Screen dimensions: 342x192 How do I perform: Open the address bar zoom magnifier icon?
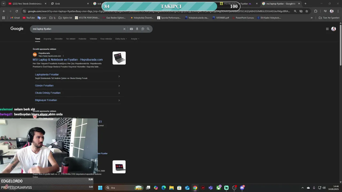tap(295, 11)
